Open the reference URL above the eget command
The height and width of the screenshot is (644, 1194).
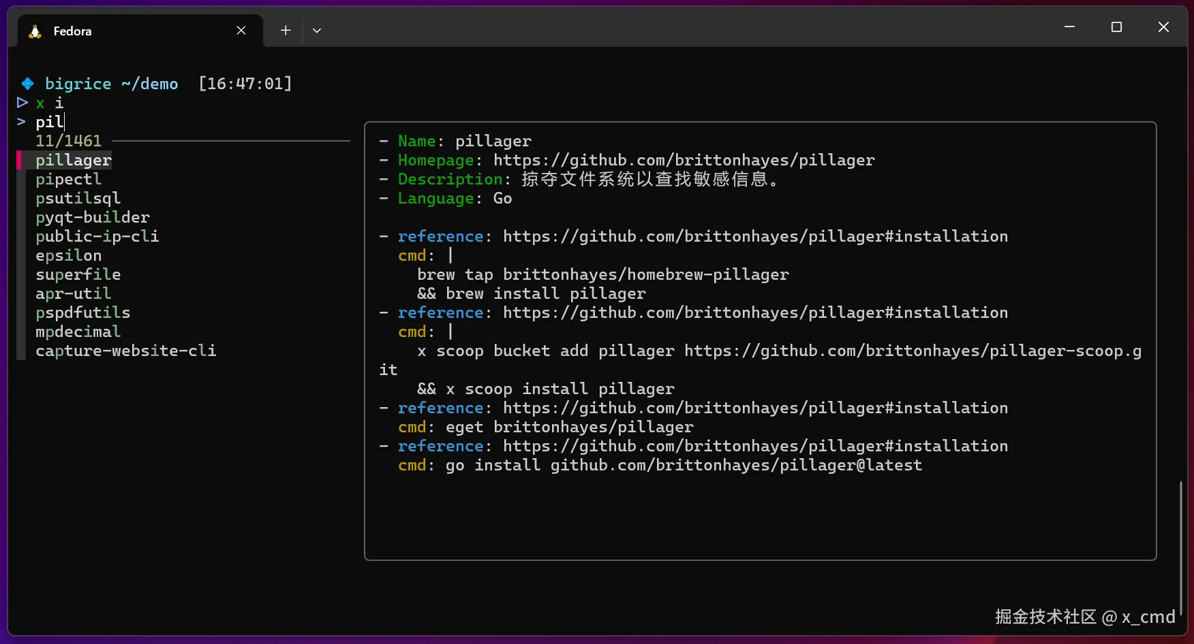756,408
